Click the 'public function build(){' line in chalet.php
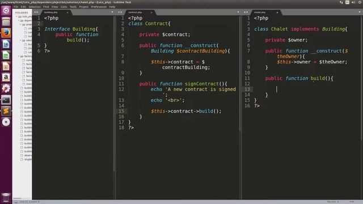This screenshot has height=204, width=363. coord(299,78)
